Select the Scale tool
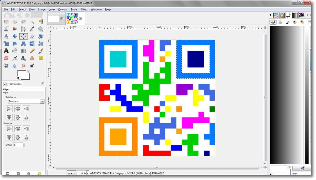316x180 pixels. (x=6, y=44)
